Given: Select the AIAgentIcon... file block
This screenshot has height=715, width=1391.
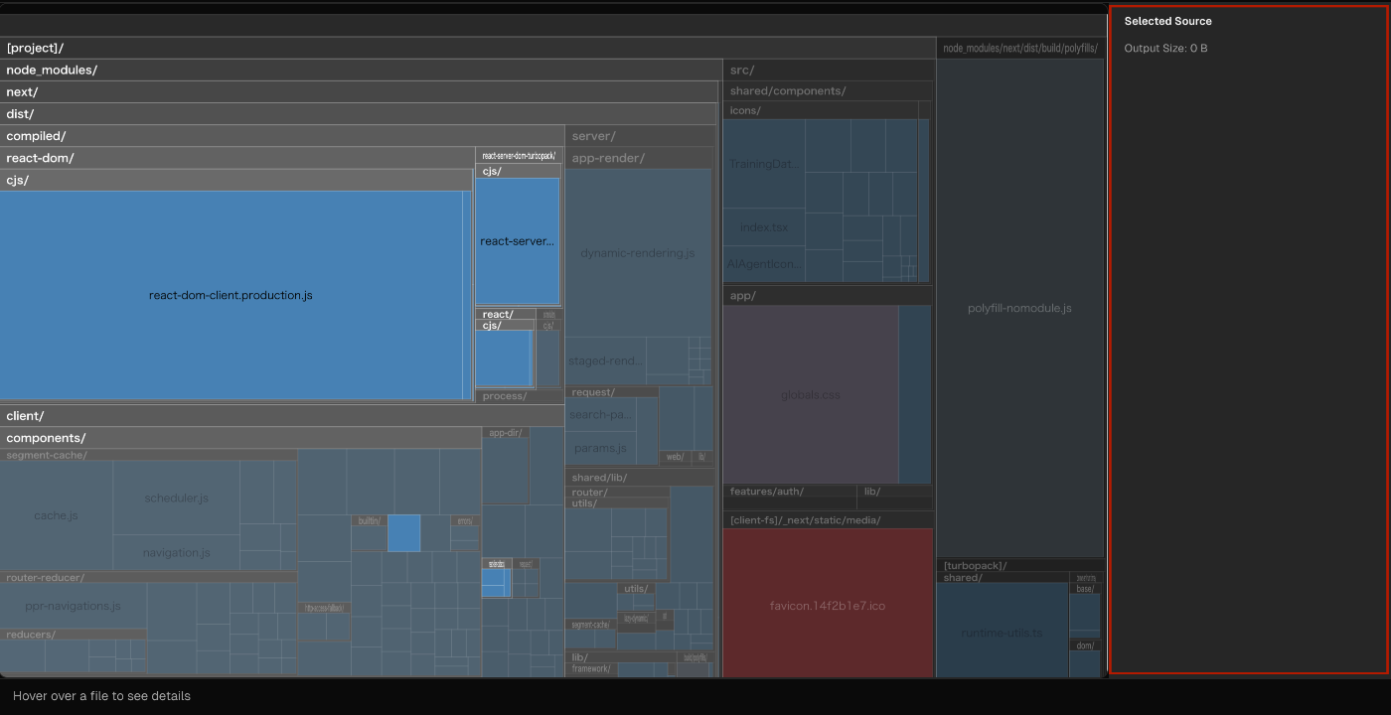Looking at the screenshot, I should pyautogui.click(x=764, y=264).
